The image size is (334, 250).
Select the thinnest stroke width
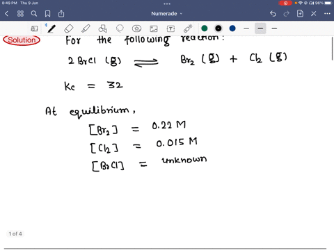click(246, 28)
